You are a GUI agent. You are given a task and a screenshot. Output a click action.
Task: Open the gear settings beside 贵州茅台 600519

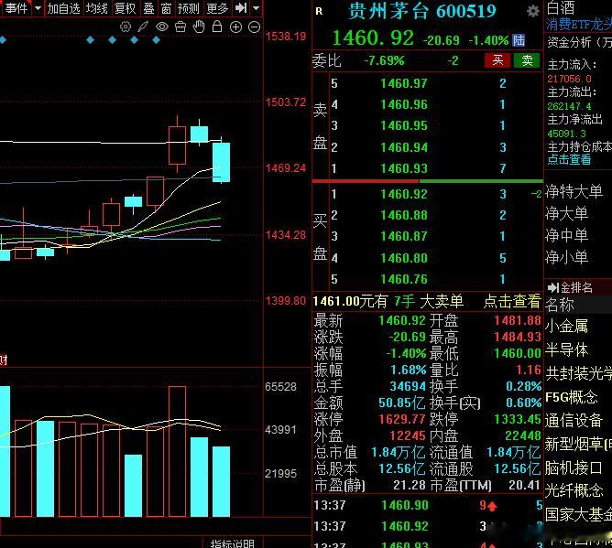coord(533,11)
